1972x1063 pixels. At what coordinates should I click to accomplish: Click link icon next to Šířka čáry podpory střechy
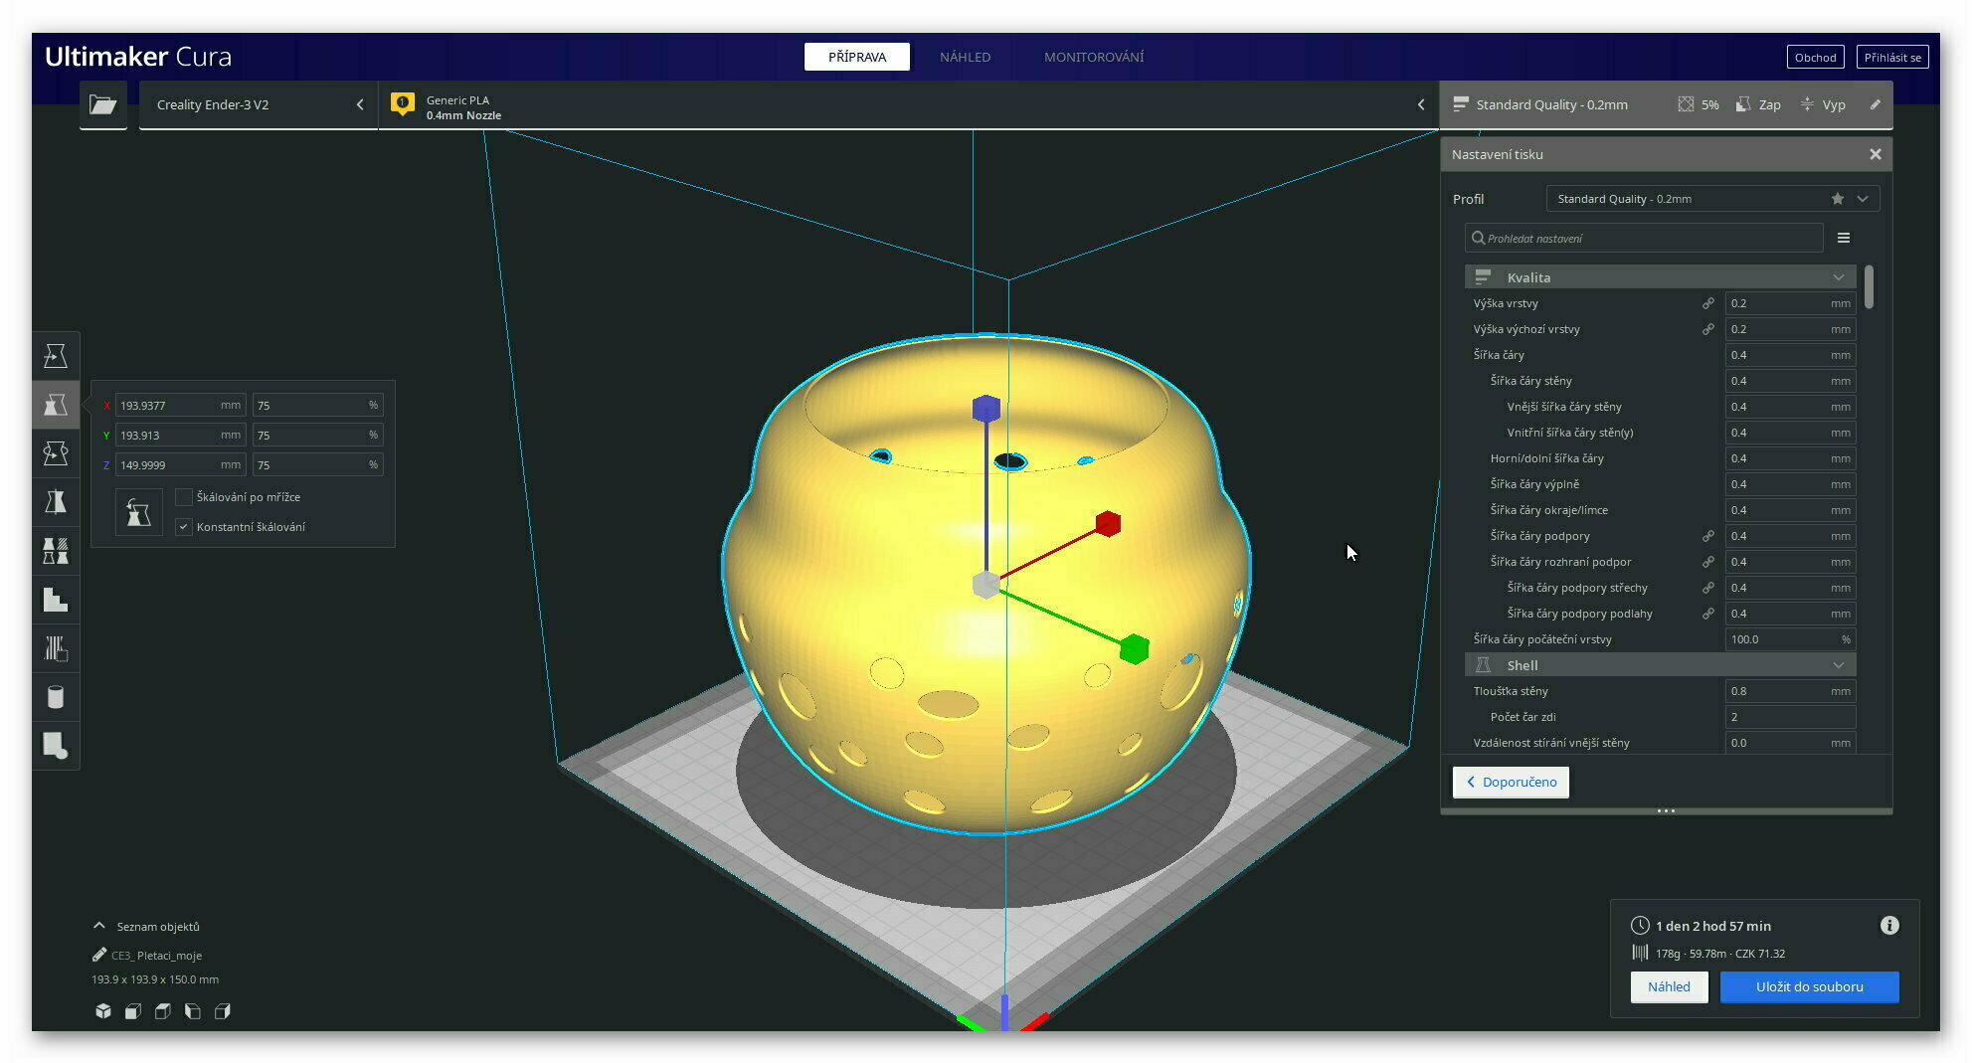point(1708,588)
